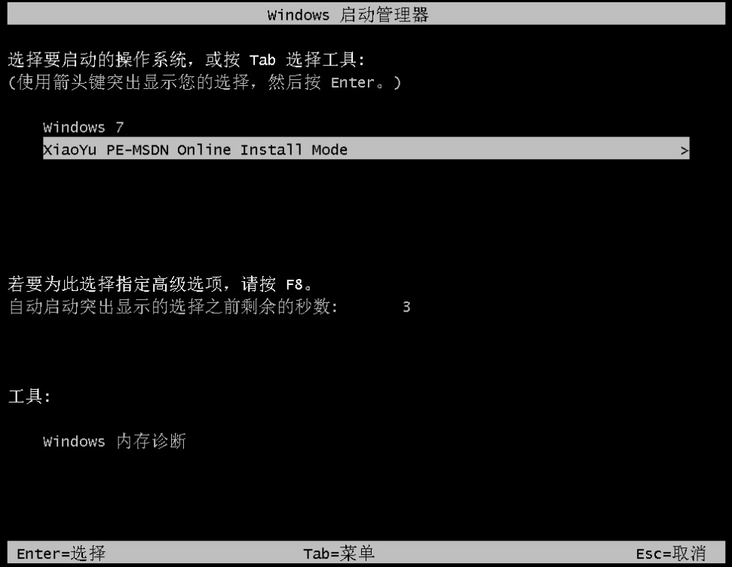Click the word Windows in memory diagnostic entry

point(74,441)
